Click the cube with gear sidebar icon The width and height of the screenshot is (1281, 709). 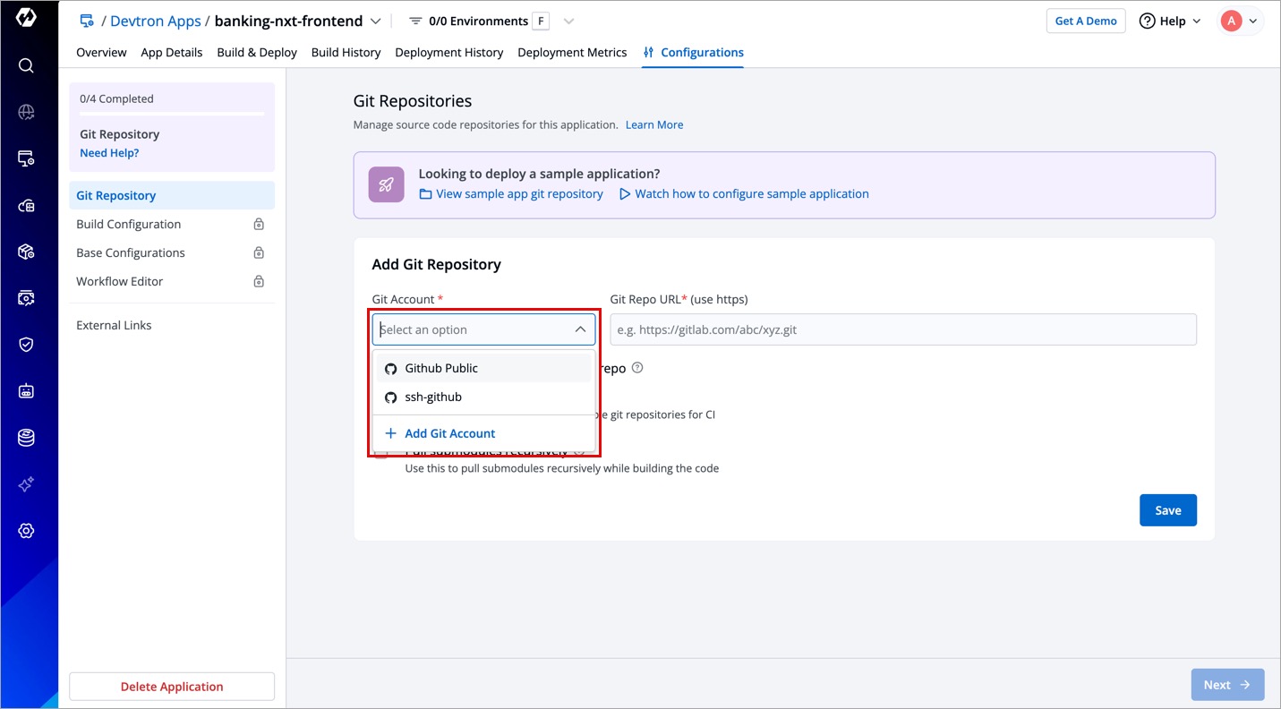point(26,252)
